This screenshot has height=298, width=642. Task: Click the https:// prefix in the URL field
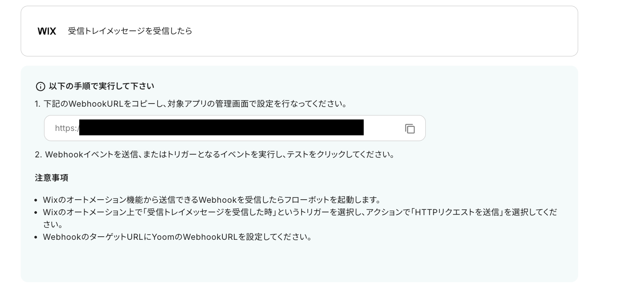[x=65, y=128]
